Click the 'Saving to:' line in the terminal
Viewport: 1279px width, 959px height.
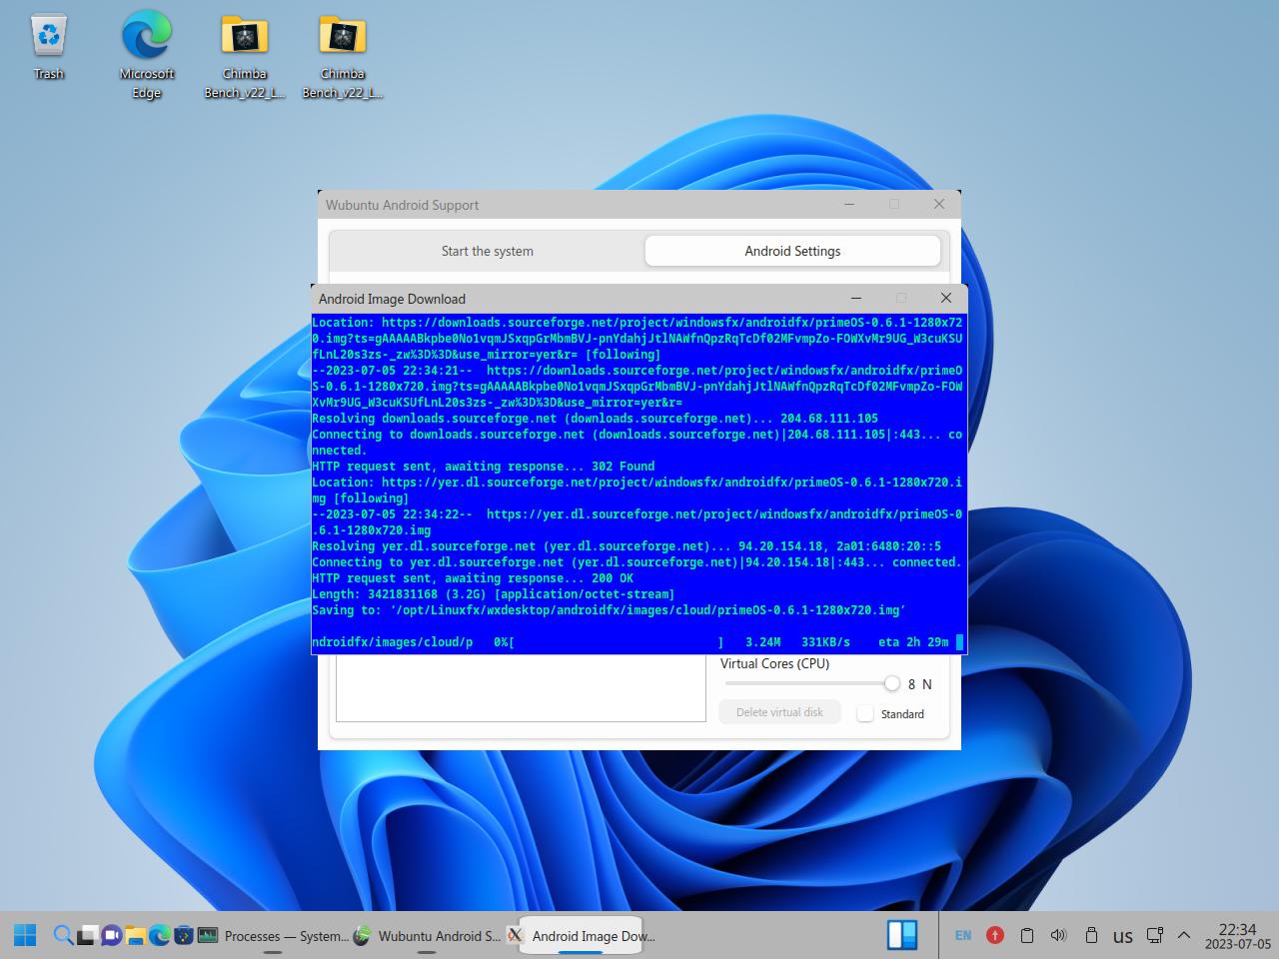pos(609,610)
